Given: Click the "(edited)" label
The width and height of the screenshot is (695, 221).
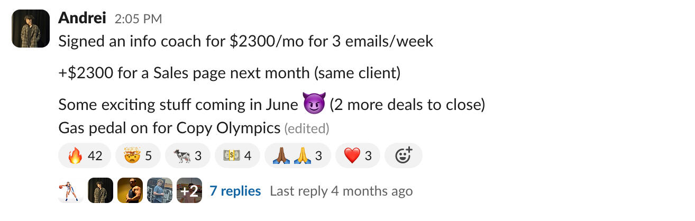Looking at the screenshot, I should (x=307, y=128).
